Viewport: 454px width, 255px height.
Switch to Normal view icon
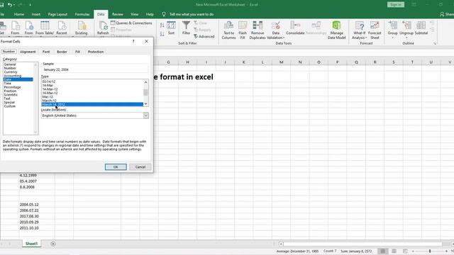click(383, 251)
